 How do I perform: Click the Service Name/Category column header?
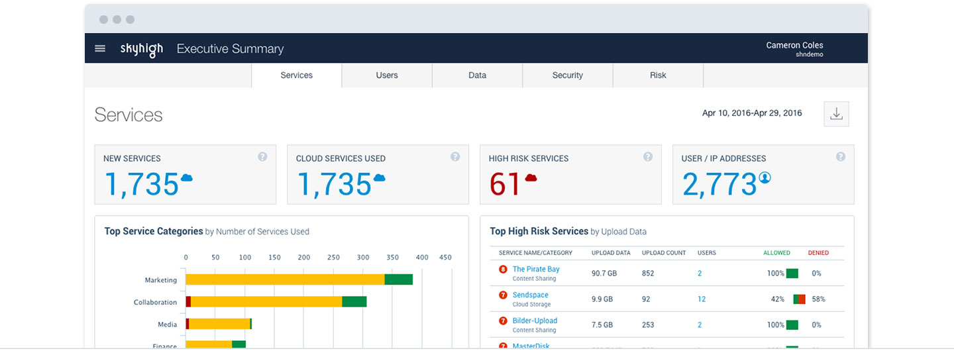pyautogui.click(x=535, y=253)
